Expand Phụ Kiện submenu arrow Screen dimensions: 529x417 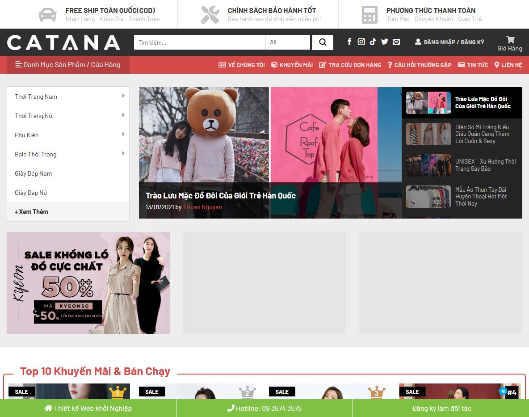click(123, 134)
